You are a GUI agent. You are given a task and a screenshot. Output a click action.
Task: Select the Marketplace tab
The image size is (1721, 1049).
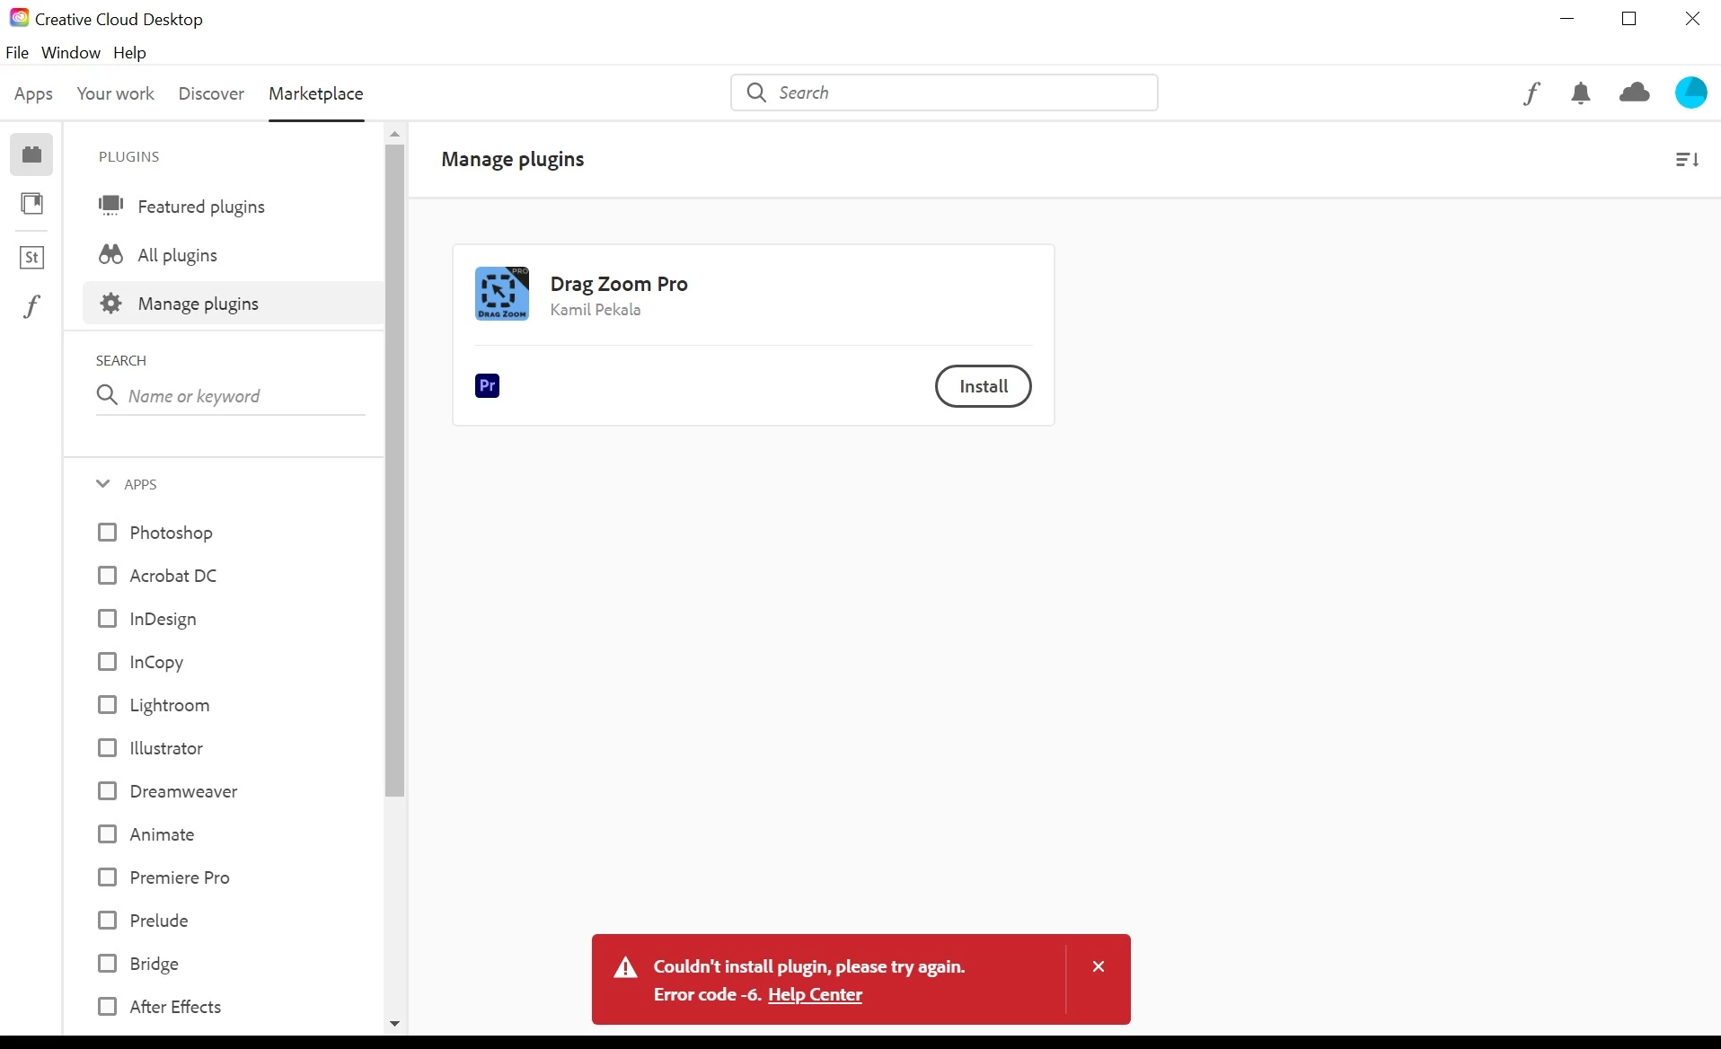point(316,93)
